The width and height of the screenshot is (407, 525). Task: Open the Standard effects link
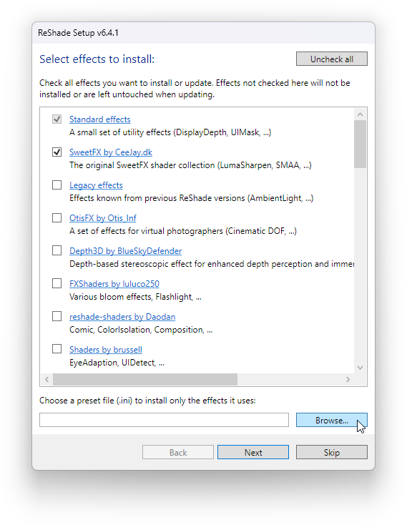pos(99,119)
